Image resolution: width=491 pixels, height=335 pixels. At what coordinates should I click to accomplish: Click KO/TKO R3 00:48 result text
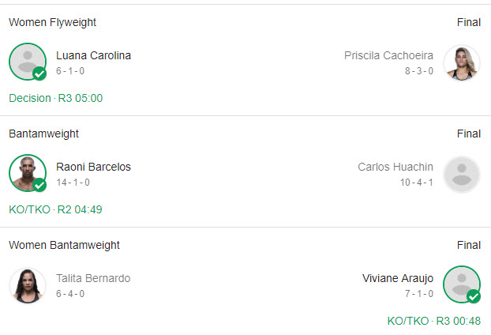click(x=433, y=321)
